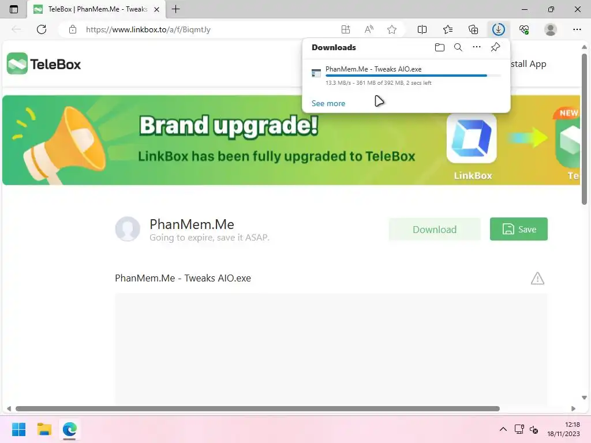This screenshot has height=443, width=591.
Task: Click the PhanMem.Me user avatar
Action: coord(128,228)
